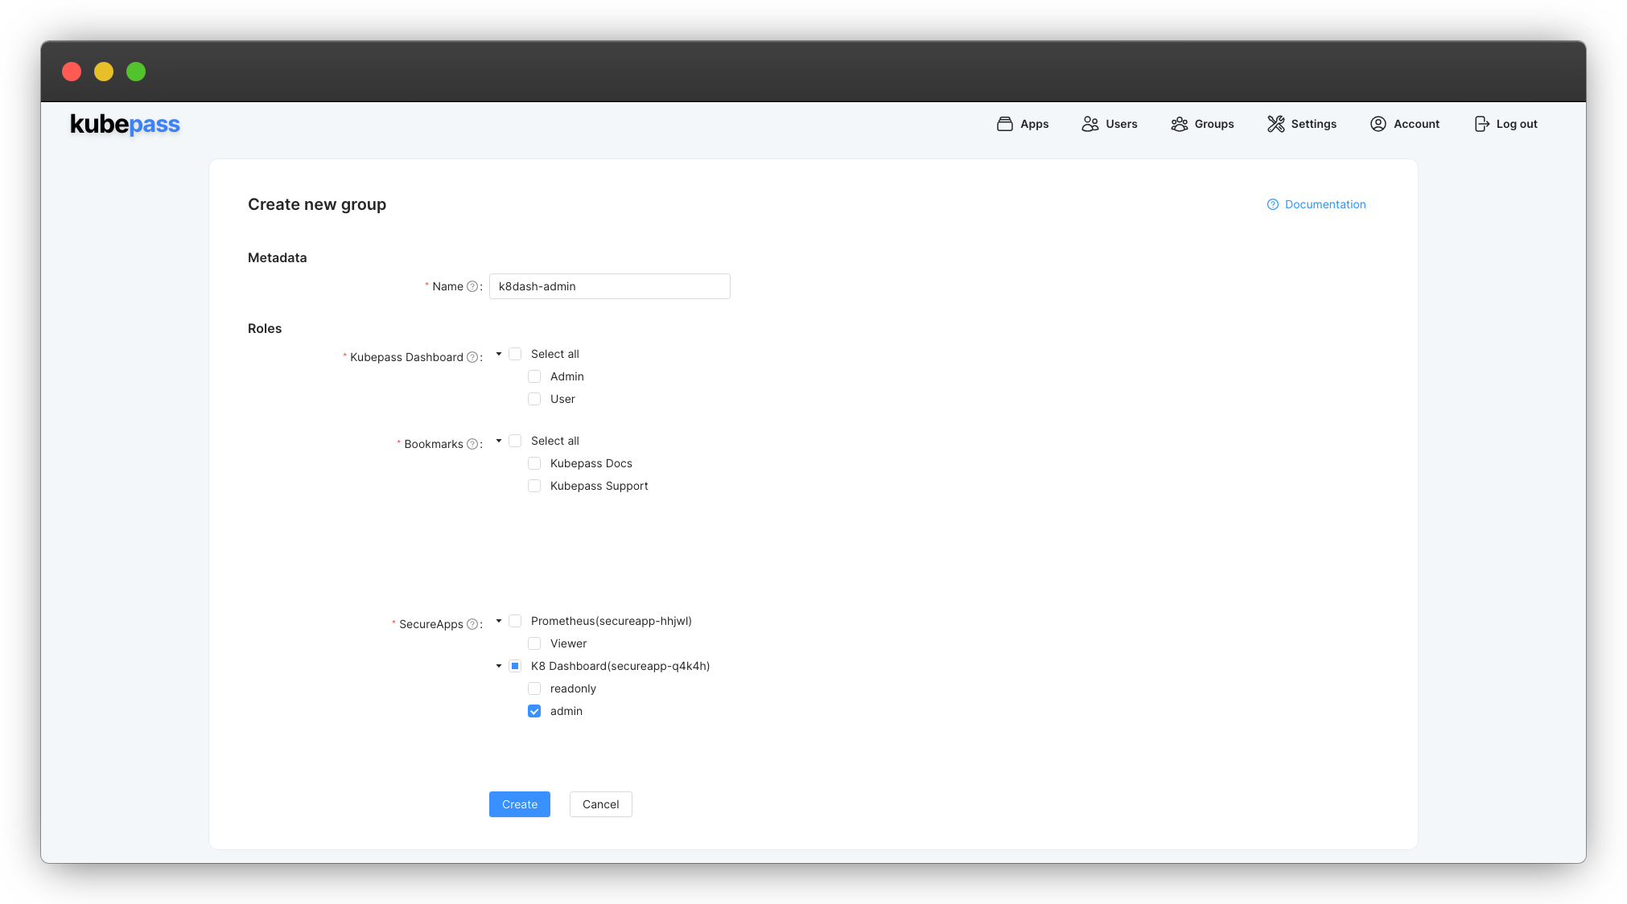Expand the Prometheus secureapp-hhjwl dropdown
Image resolution: width=1627 pixels, height=904 pixels.
coord(498,620)
